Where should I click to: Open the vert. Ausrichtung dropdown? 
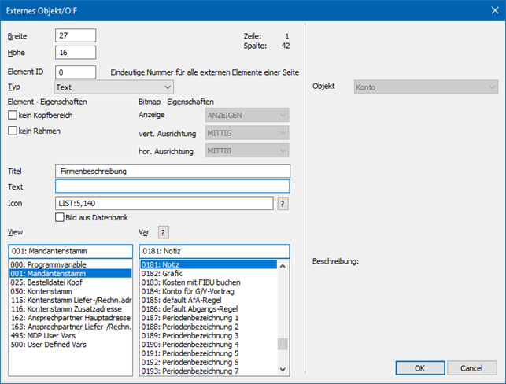tap(246, 133)
